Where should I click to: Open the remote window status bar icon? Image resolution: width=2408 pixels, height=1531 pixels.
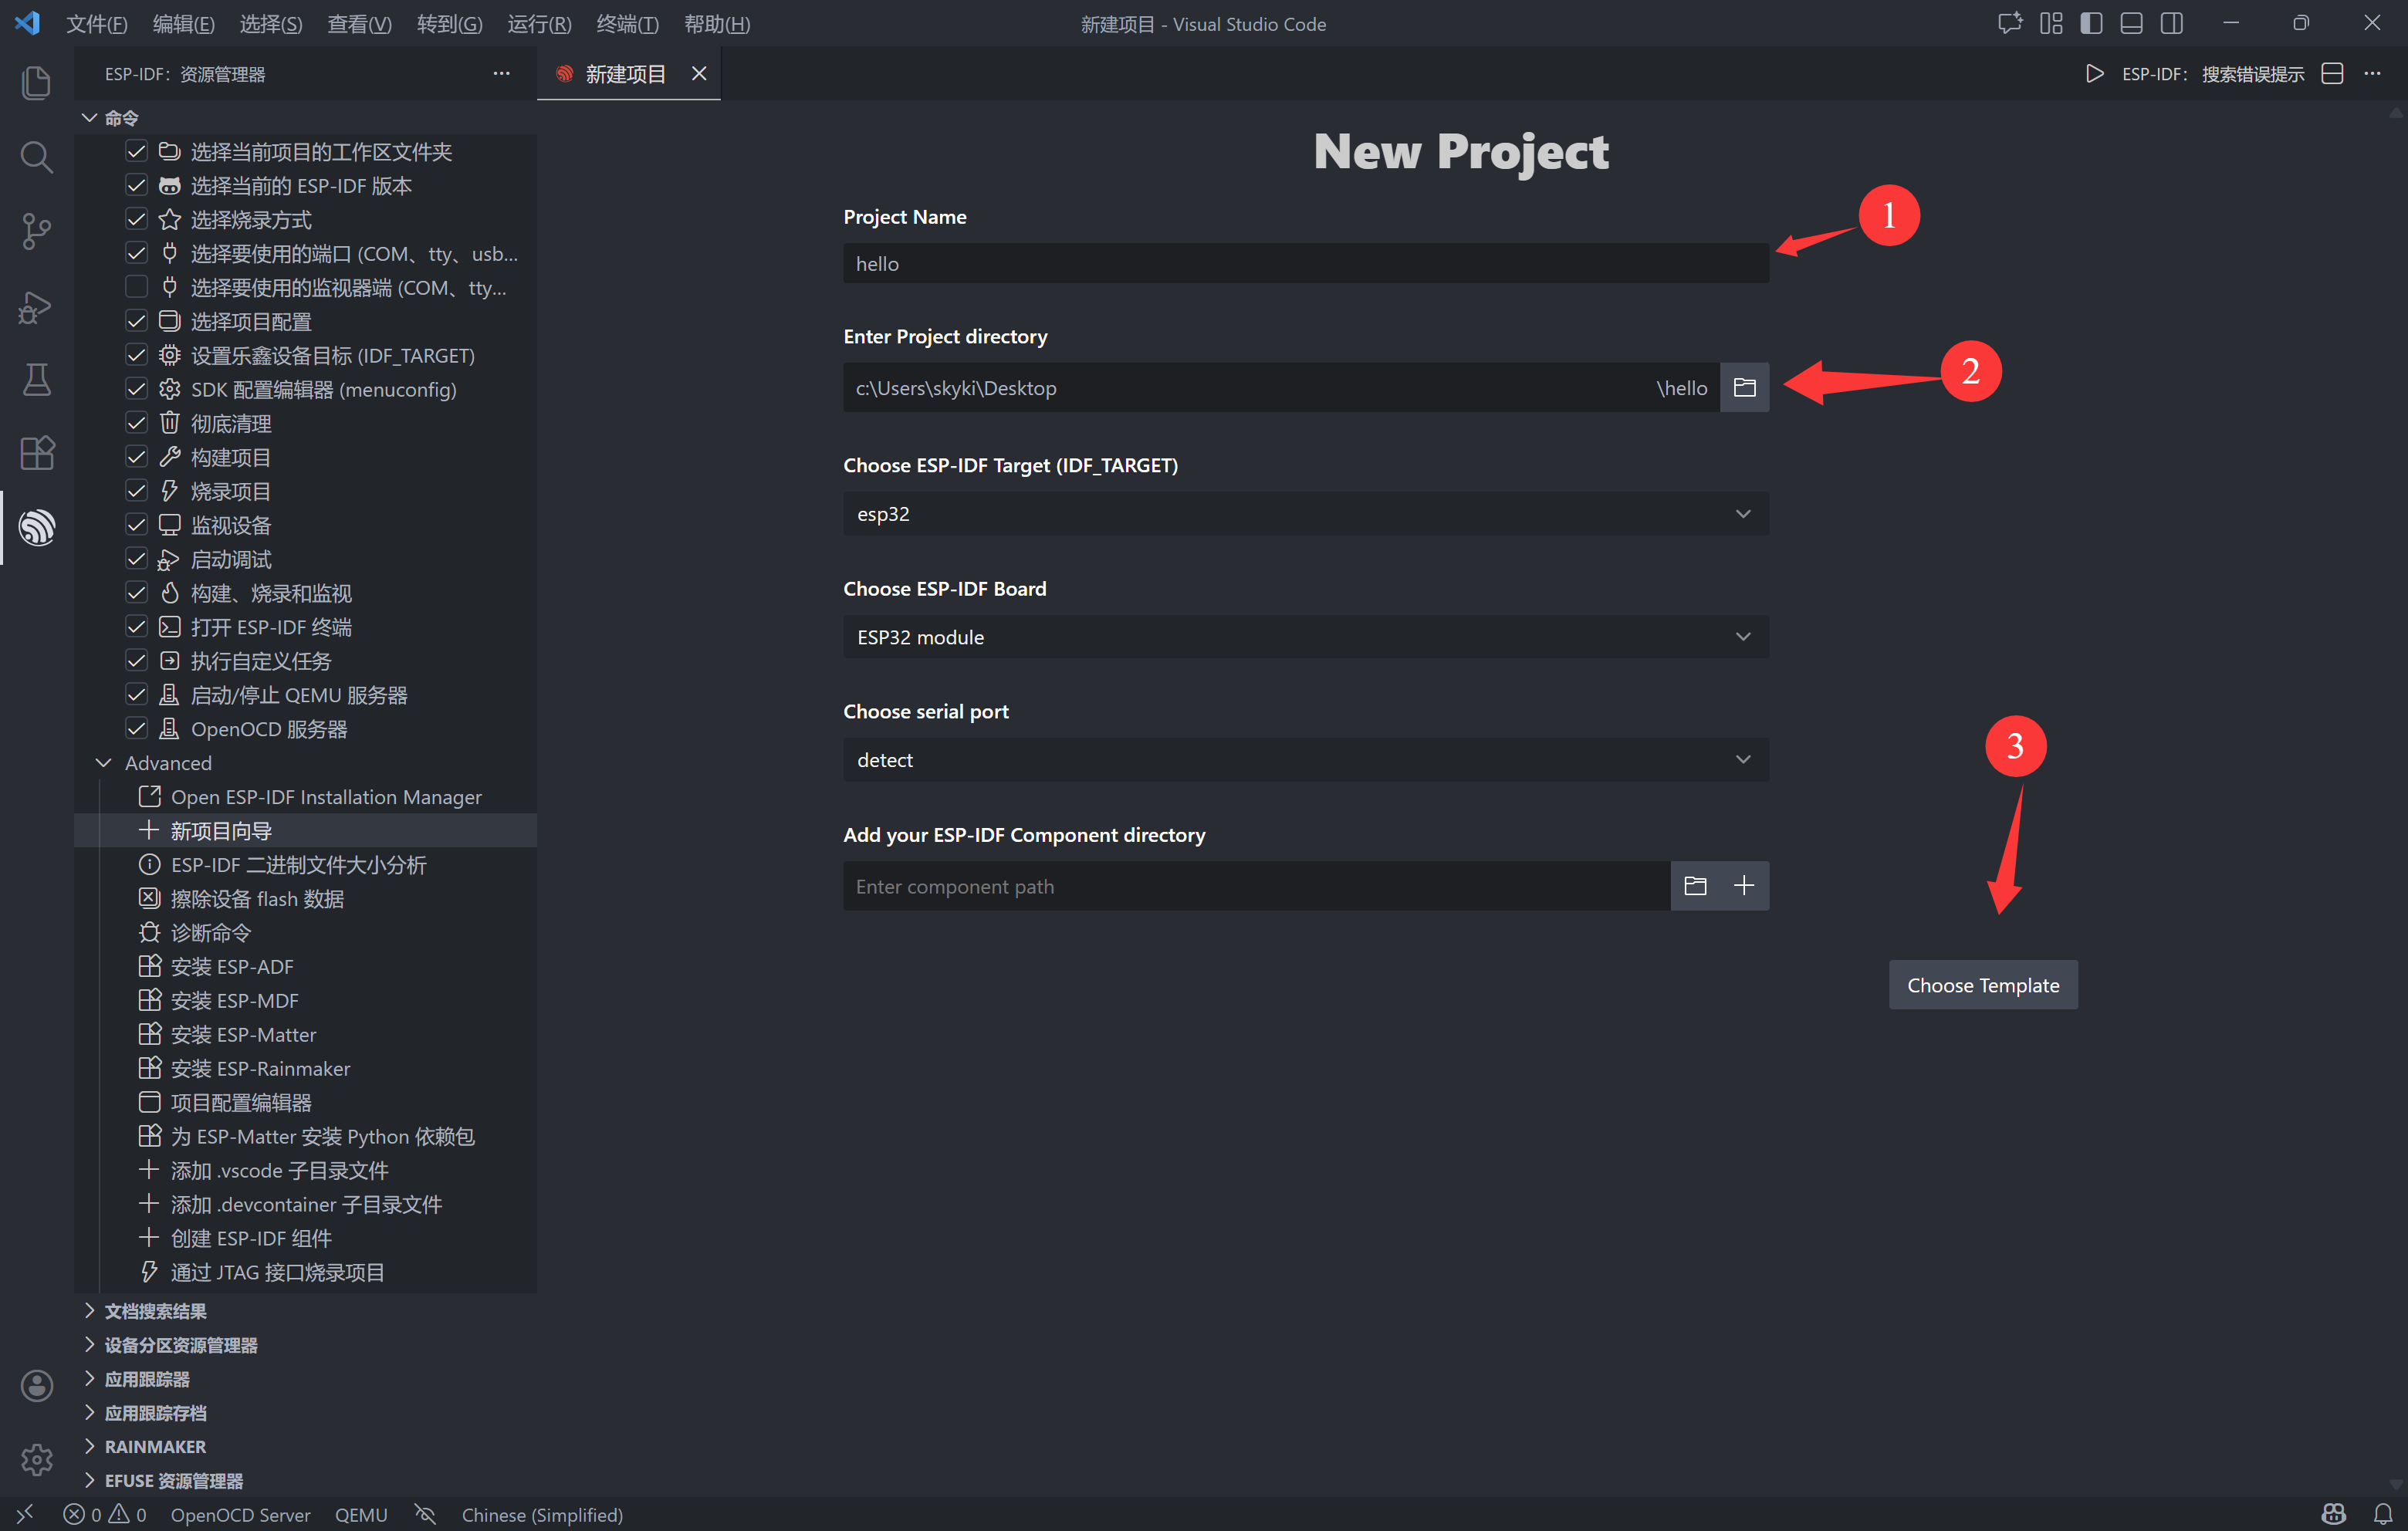click(25, 1514)
